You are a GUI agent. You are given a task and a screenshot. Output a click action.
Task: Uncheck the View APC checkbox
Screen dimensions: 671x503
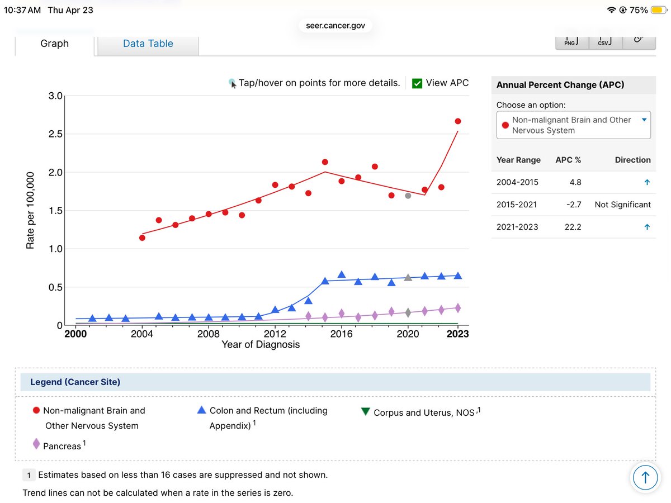click(x=417, y=83)
